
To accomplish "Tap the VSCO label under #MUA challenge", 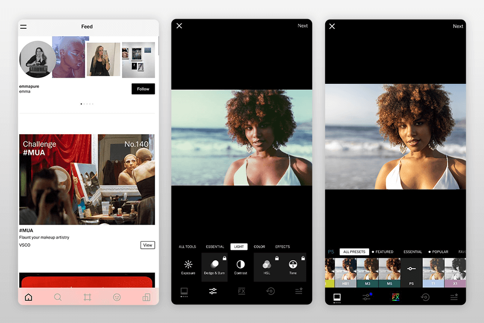I will (x=25, y=245).
